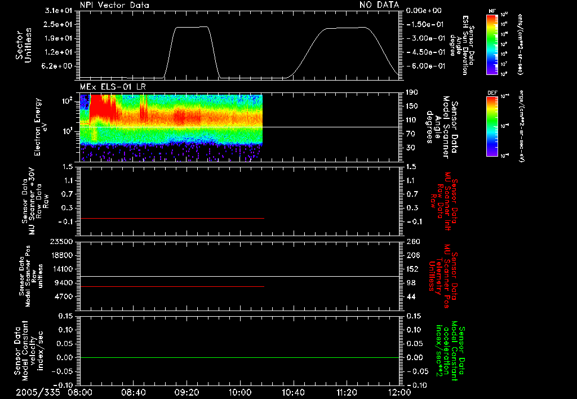
Task: Click the '10:00' time axis label
Action: click(240, 392)
